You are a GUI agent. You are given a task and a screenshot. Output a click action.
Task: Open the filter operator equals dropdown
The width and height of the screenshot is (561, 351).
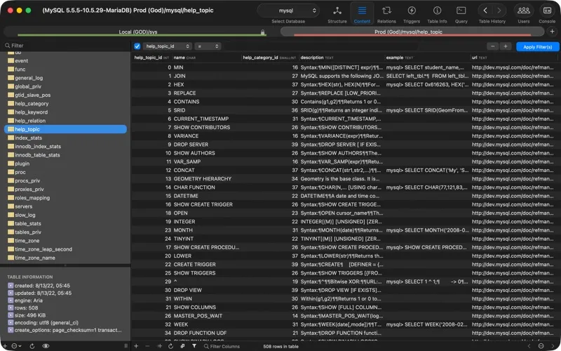[x=208, y=46]
